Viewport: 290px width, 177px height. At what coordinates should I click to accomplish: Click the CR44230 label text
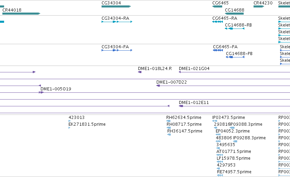click(263, 3)
